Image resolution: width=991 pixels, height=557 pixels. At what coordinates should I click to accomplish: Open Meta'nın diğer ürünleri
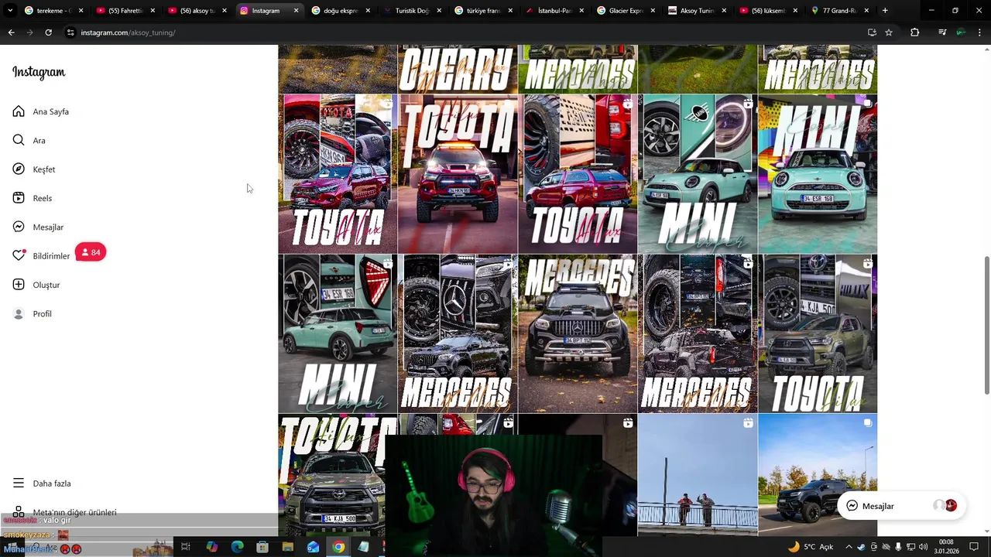pos(64,512)
